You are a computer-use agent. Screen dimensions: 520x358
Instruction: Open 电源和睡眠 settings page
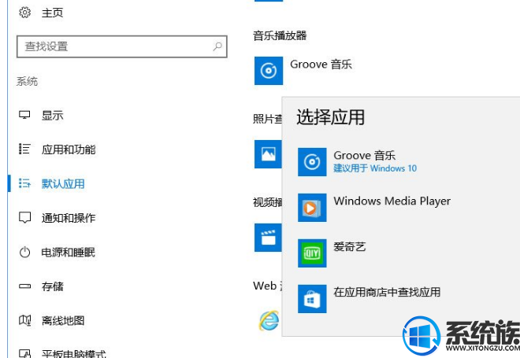coord(69,252)
